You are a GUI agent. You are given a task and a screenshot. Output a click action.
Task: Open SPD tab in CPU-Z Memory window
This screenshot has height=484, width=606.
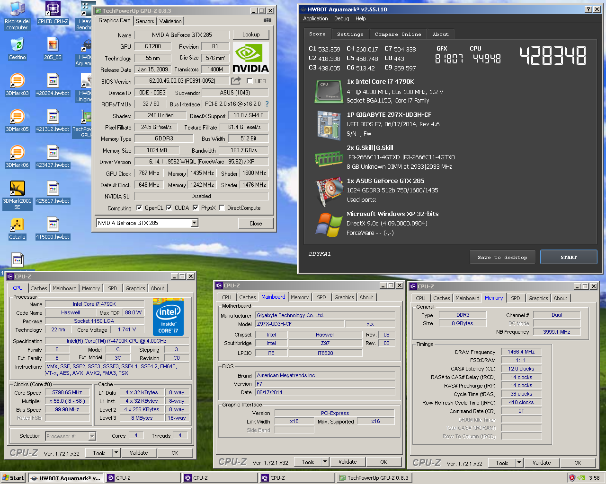coord(516,298)
